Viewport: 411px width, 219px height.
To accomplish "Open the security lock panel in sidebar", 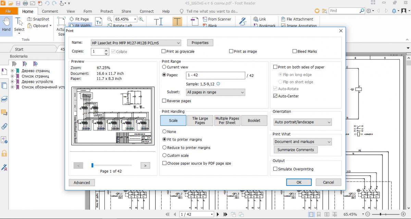I will point(4,153).
